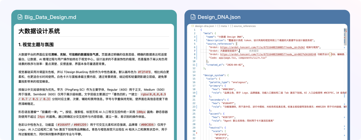Click the "created_at" key on line 11
361x140 pixels.
tap(215, 65)
